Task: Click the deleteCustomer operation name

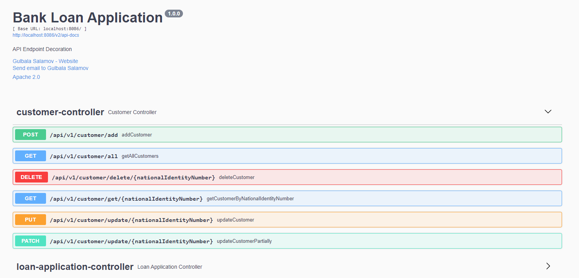Action: point(237,177)
